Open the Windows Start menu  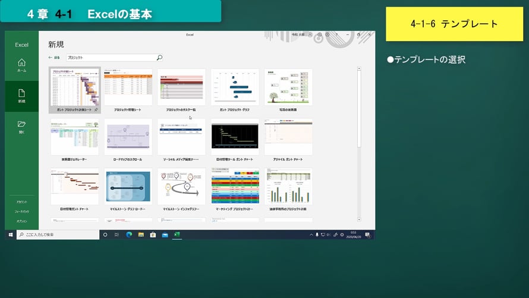click(11, 234)
